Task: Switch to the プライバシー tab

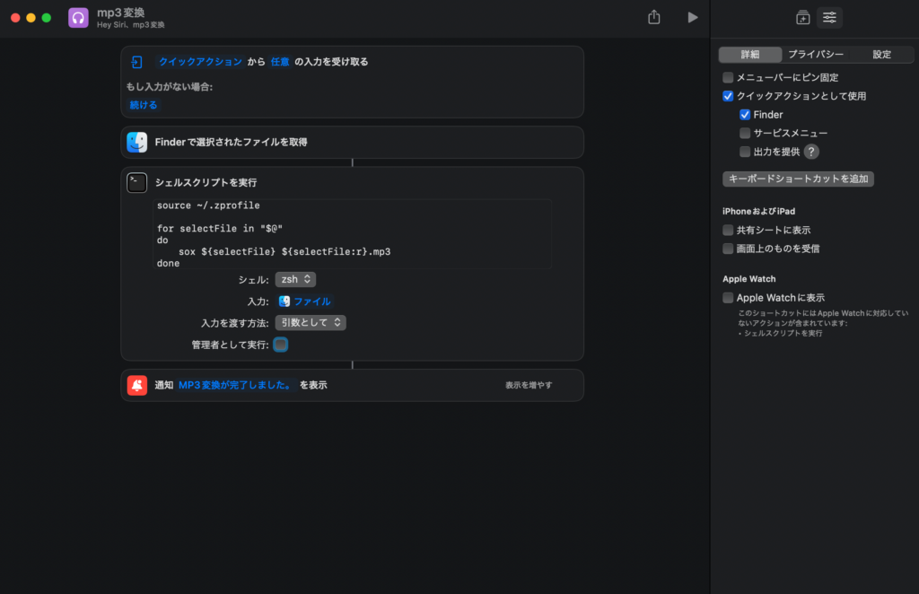Action: tap(815, 55)
